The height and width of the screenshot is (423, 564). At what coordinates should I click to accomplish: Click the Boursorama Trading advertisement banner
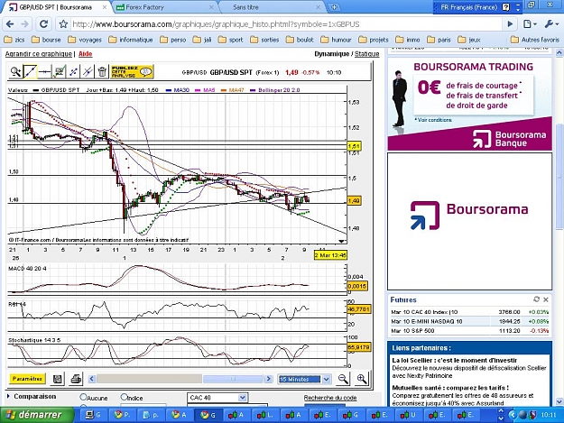pyautogui.click(x=470, y=105)
